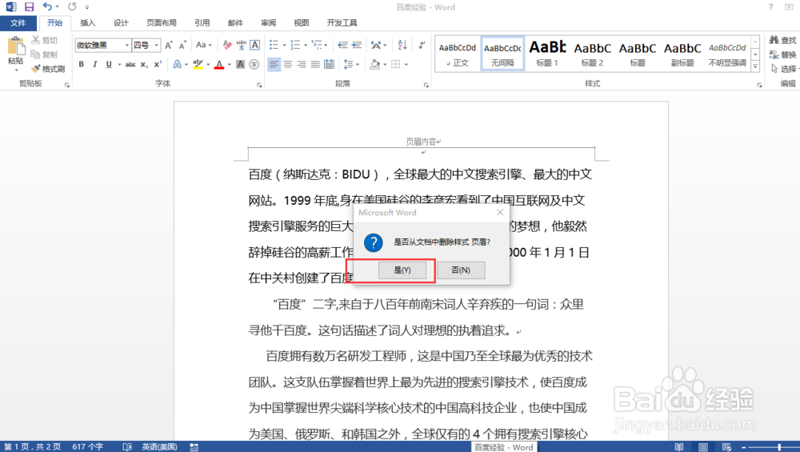This screenshot has height=452, width=800.
Task: Toggle Align Right paragraph alignment
Action: pyautogui.click(x=302, y=64)
